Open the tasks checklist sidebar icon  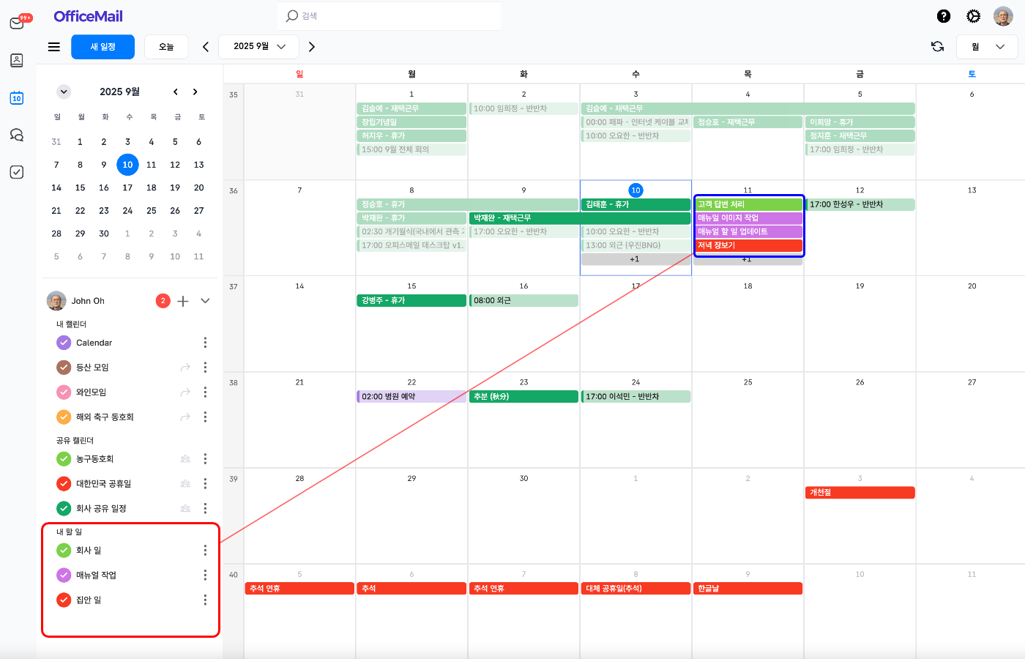tap(17, 172)
